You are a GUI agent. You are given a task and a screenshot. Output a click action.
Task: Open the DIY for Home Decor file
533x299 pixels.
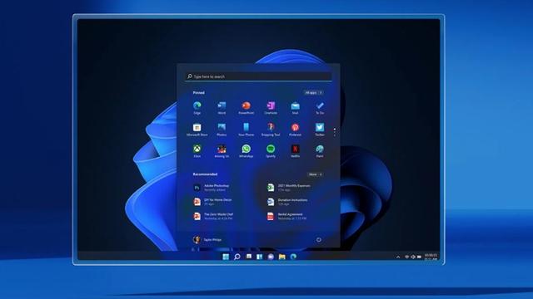(x=213, y=202)
